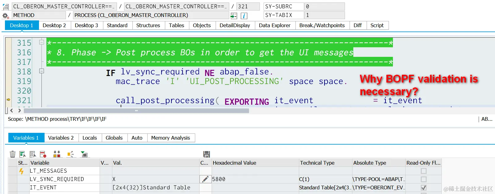
Task: Open the Tables tab
Action: [x=177, y=25]
